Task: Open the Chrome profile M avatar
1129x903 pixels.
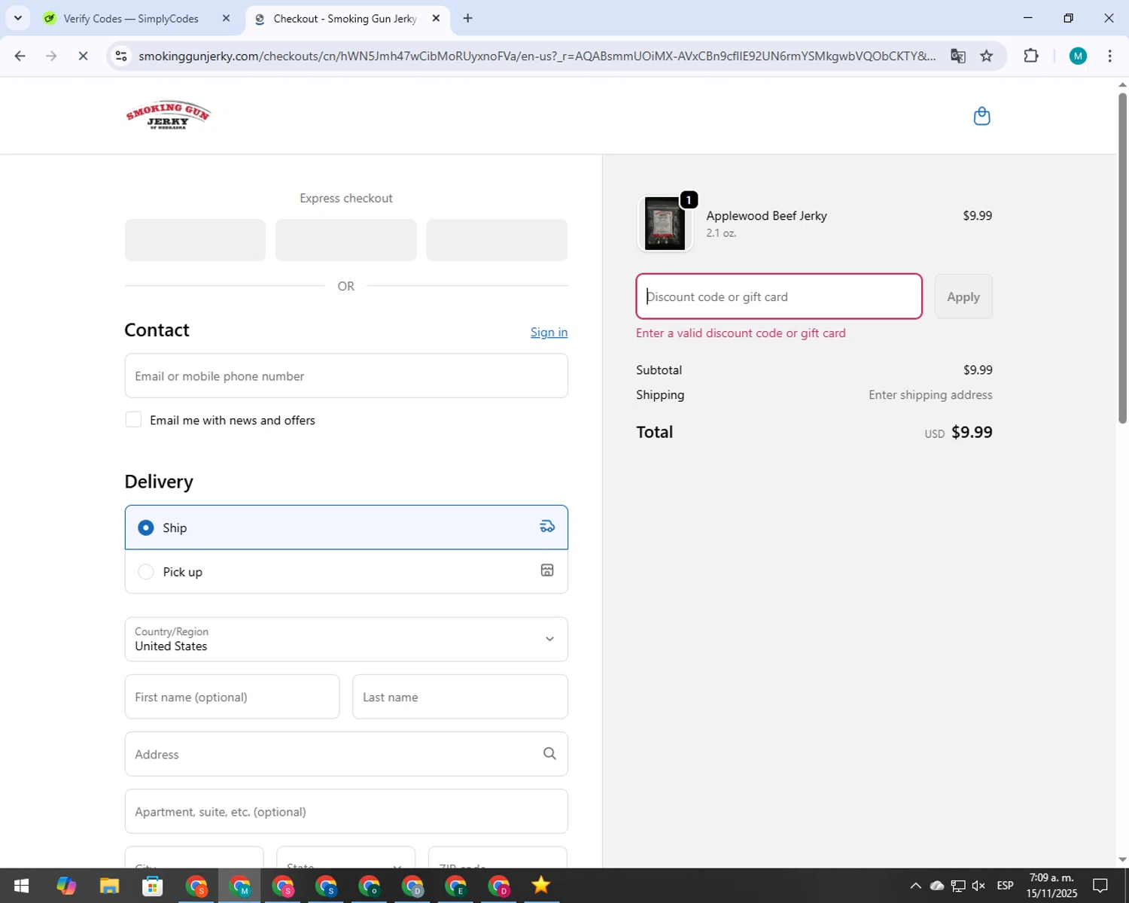Action: pyautogui.click(x=1078, y=56)
